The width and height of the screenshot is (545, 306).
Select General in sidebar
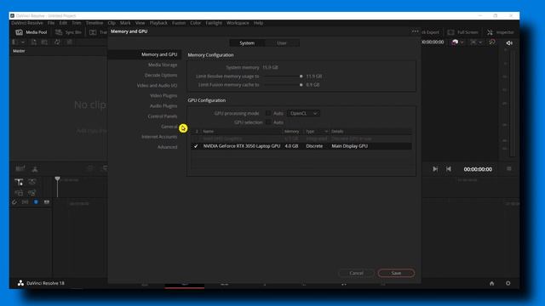169,127
